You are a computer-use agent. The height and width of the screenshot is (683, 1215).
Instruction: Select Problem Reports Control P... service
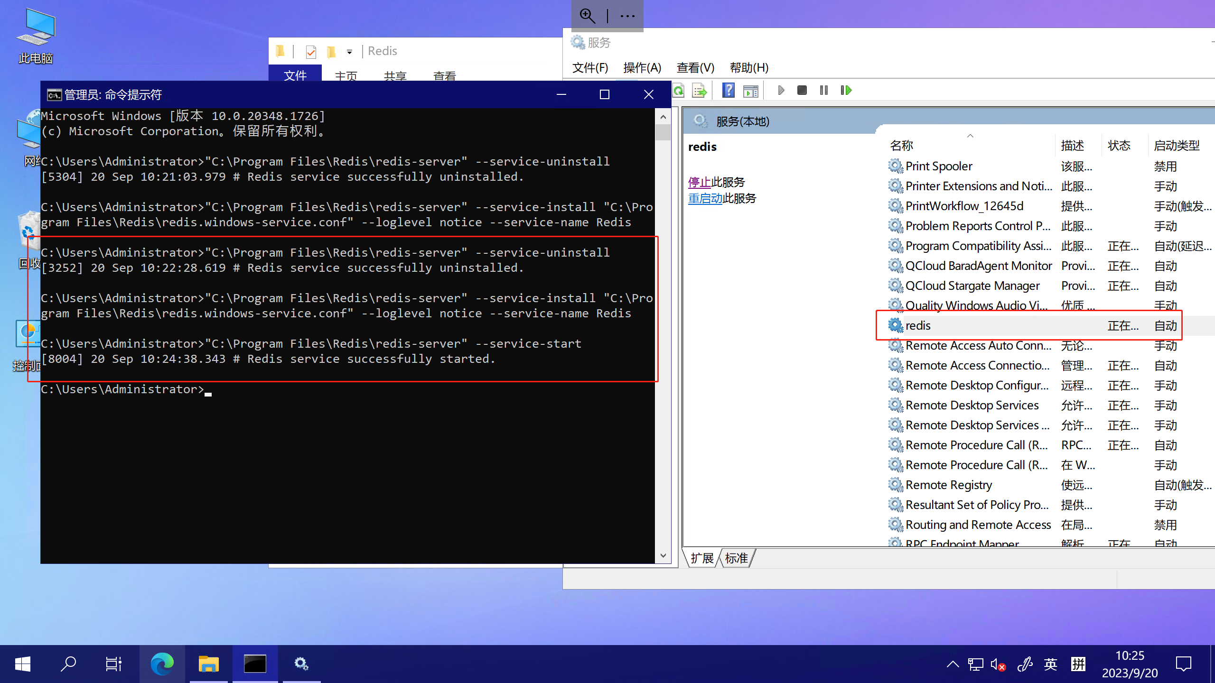coord(978,226)
